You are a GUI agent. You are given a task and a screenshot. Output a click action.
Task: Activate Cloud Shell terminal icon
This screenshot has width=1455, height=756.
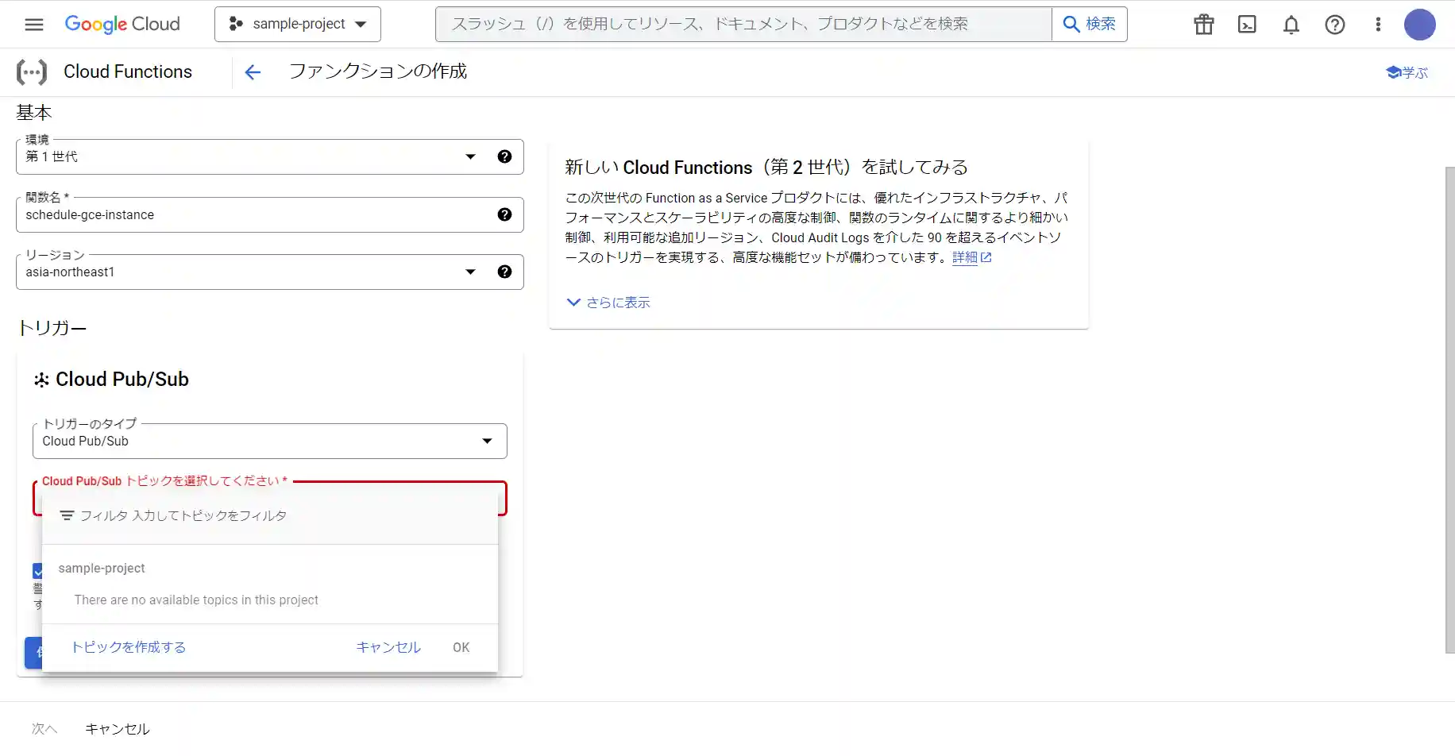[x=1248, y=25]
